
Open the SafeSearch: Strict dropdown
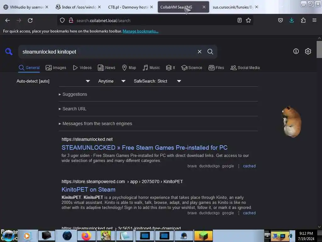[x=157, y=81]
